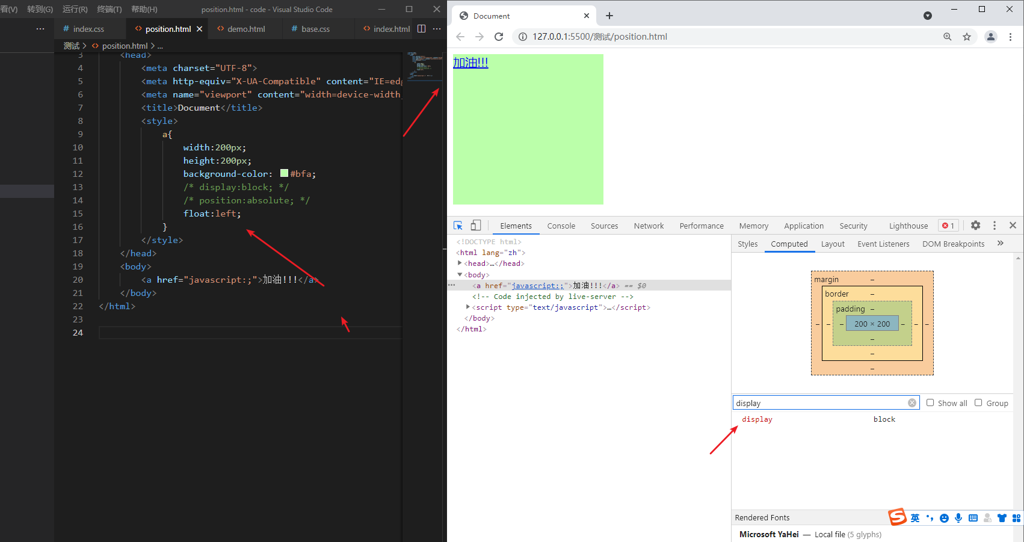Viewport: 1024px width, 542px height.
Task: Follow the 加油!!! link in the browser page
Action: coord(469,61)
